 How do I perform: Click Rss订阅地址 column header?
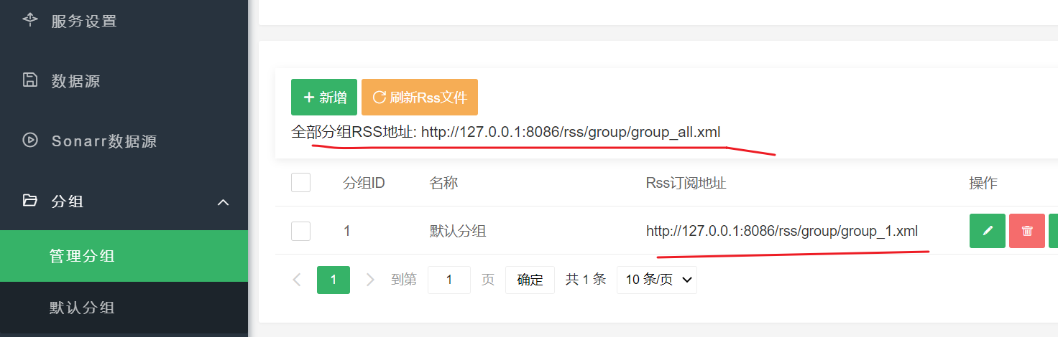click(686, 183)
